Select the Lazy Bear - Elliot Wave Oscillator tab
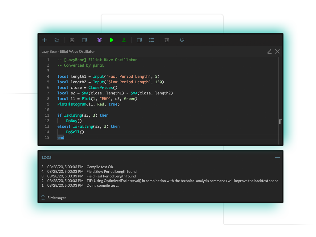 coord(68,51)
